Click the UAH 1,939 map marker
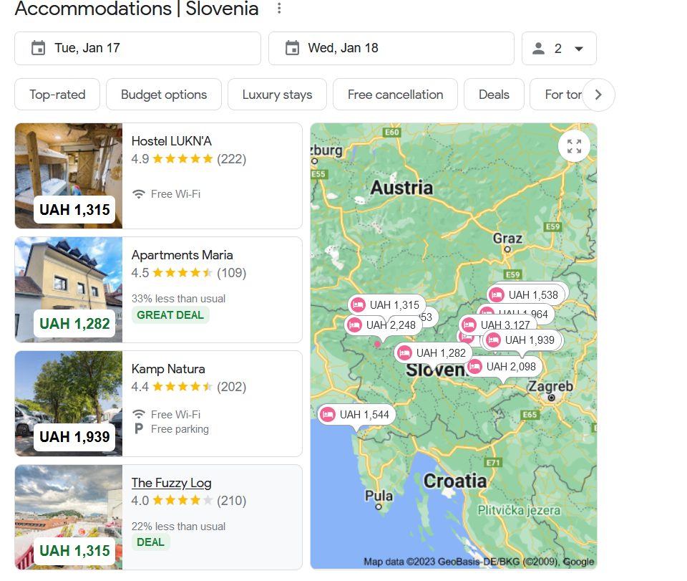The image size is (687, 581). tap(522, 340)
